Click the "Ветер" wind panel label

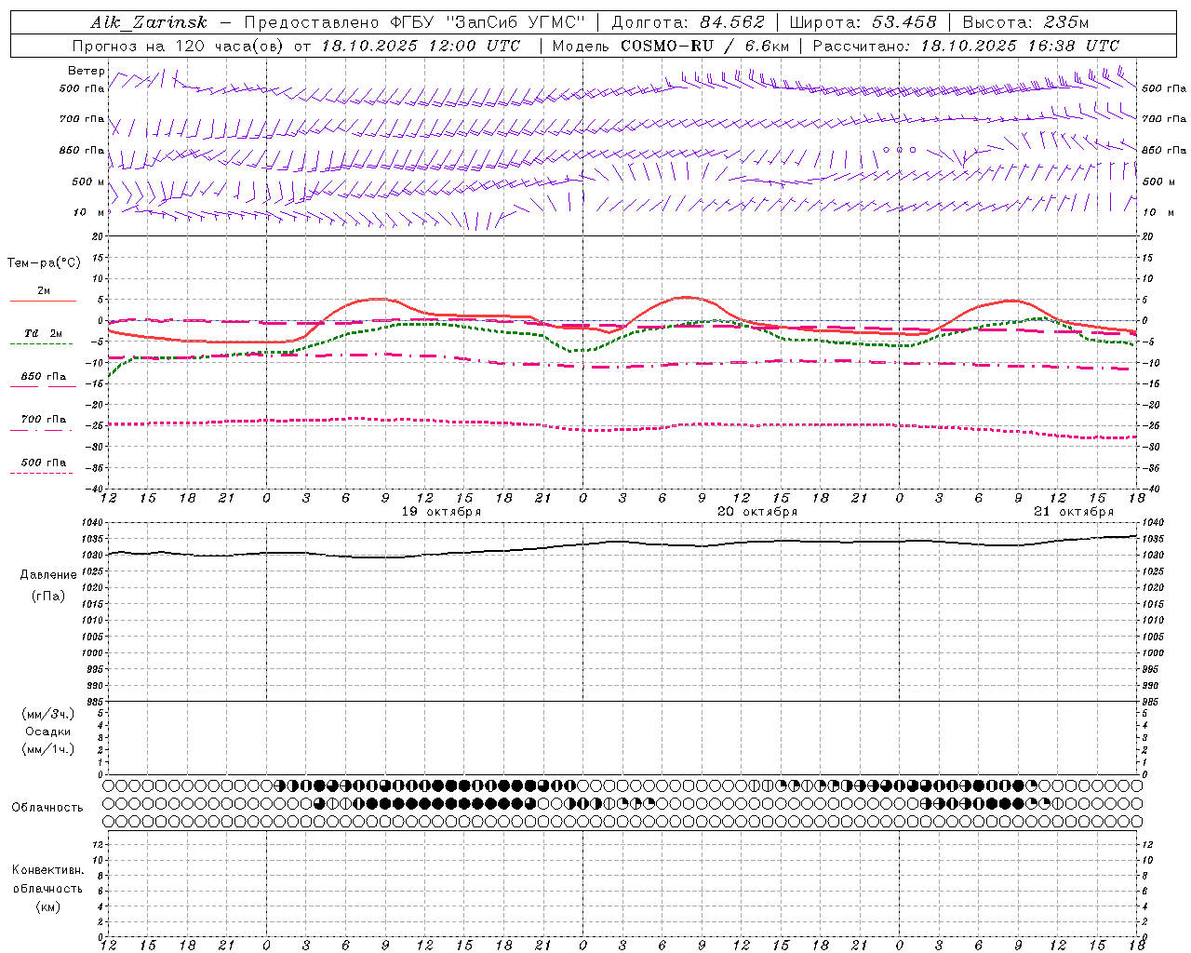click(87, 71)
